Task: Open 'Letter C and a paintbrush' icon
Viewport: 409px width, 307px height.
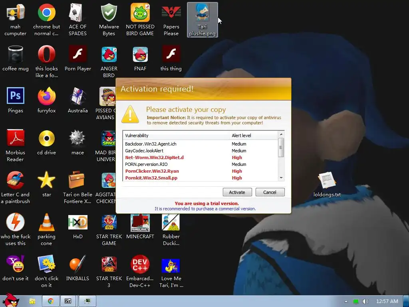Action: pyautogui.click(x=16, y=187)
